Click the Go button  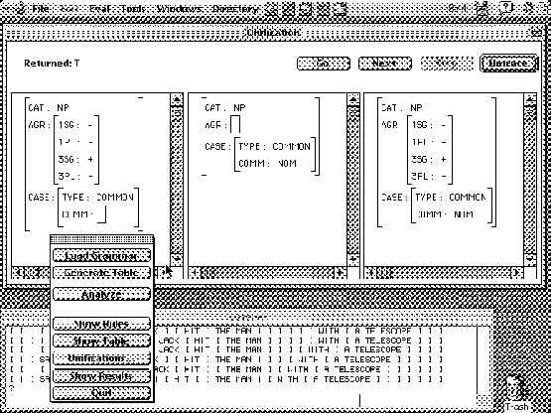click(324, 64)
